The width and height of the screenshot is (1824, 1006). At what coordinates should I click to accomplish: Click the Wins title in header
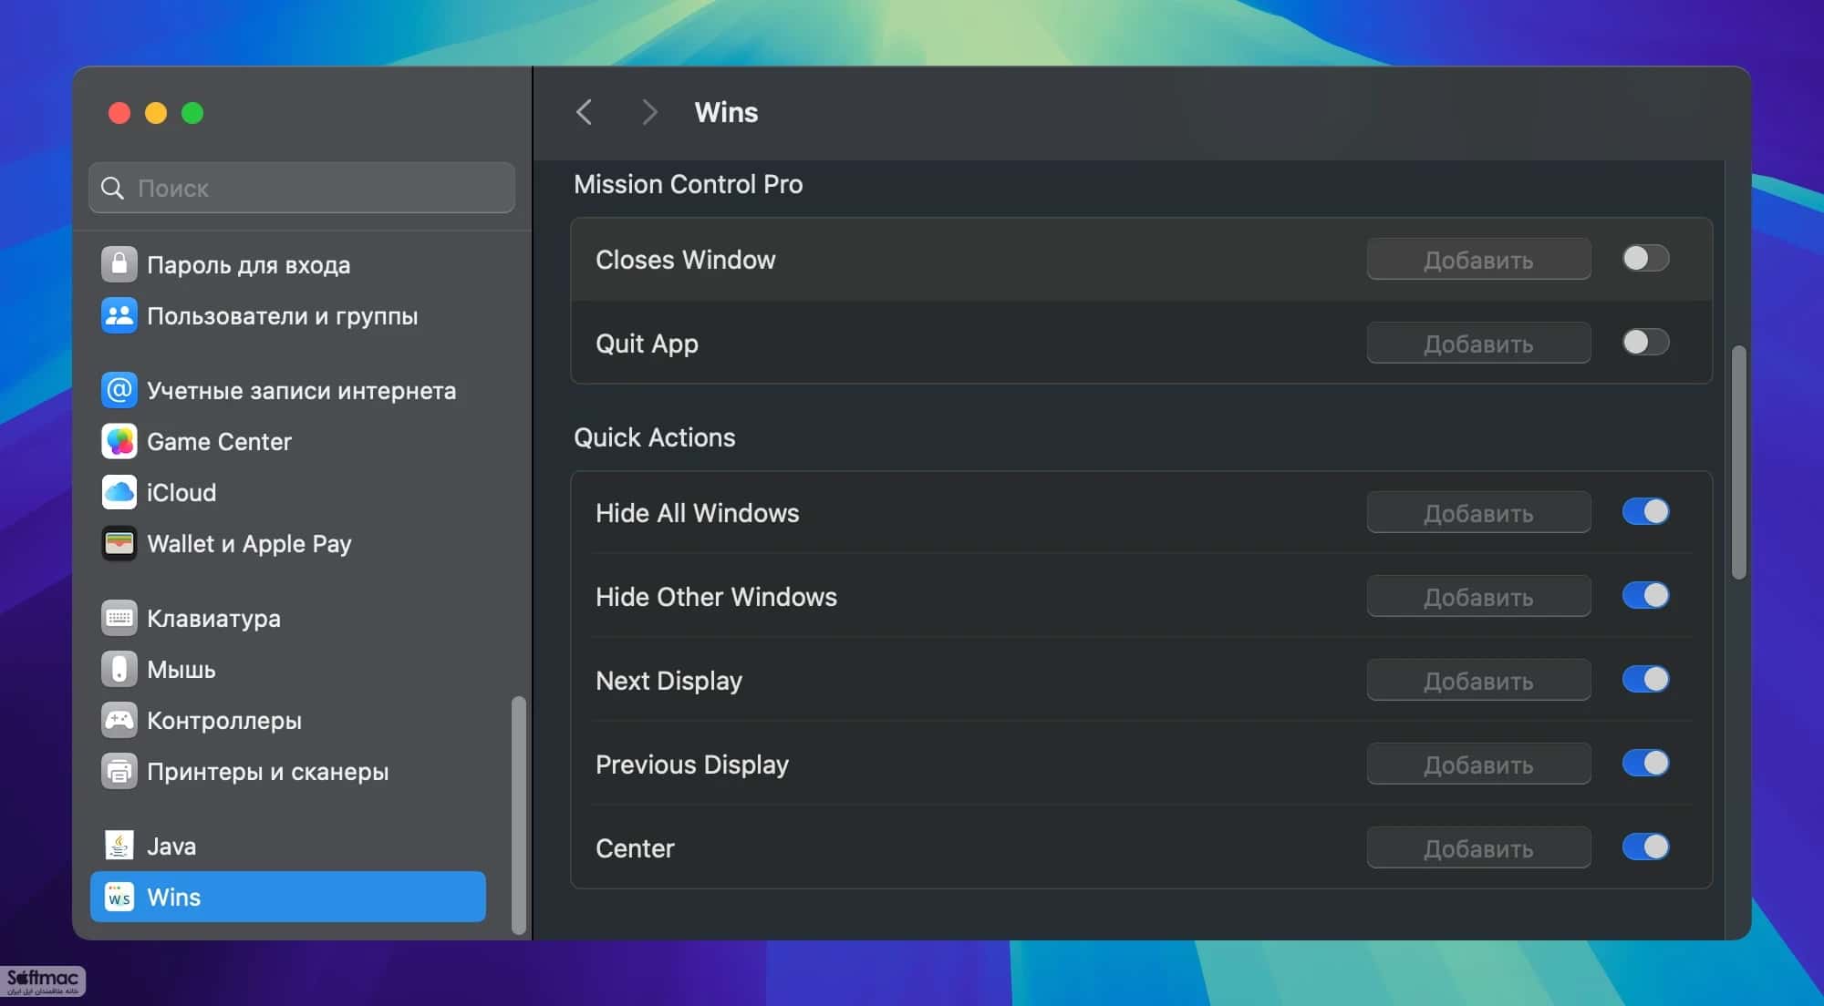click(x=726, y=112)
